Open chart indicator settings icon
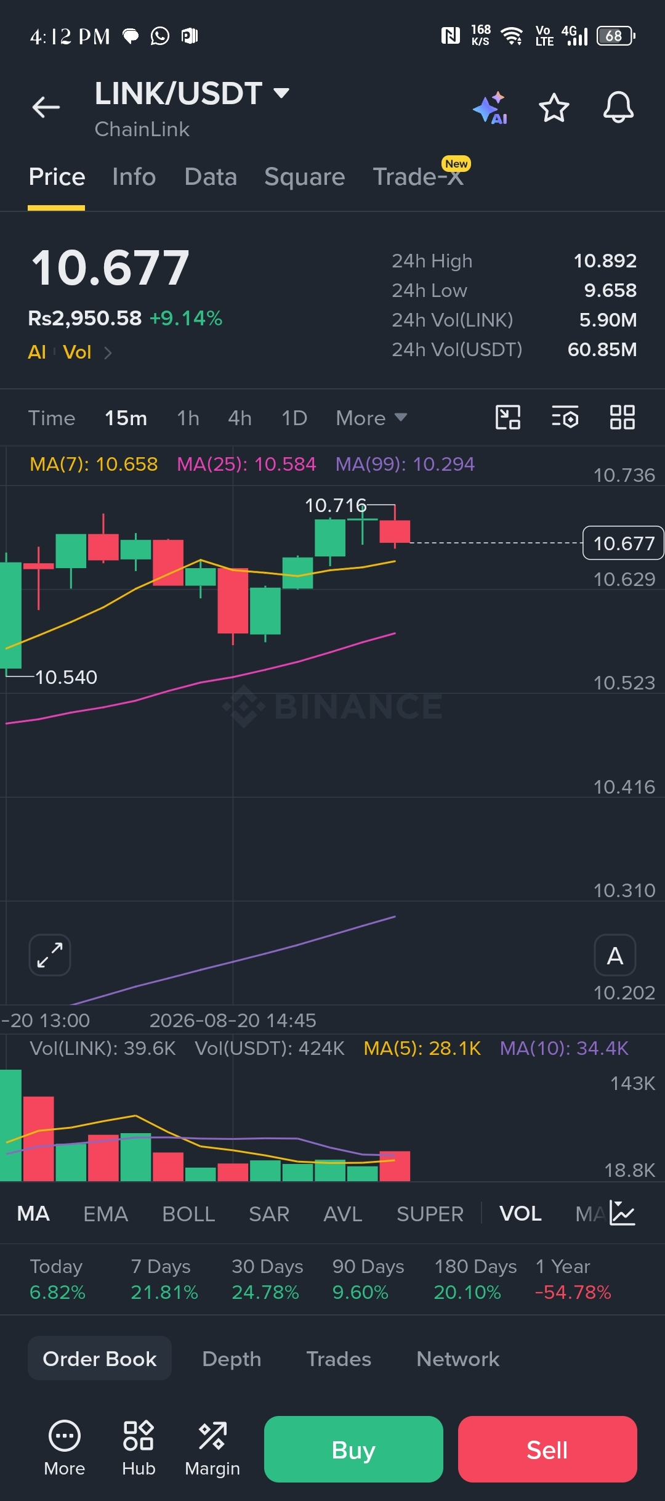The width and height of the screenshot is (665, 1501). 565,417
